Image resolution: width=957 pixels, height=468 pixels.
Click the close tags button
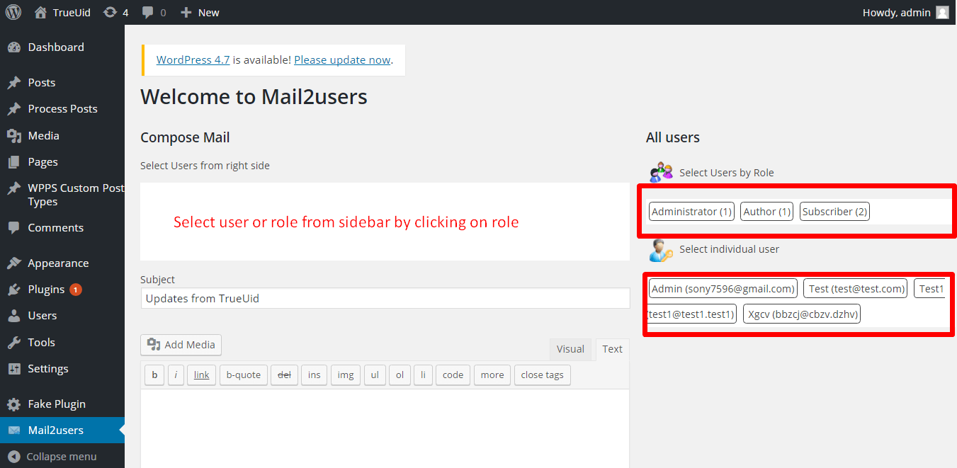point(543,375)
